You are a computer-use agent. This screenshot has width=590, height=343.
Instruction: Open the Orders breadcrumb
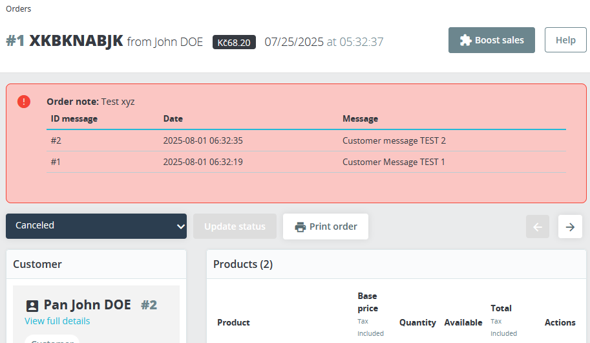(18, 9)
